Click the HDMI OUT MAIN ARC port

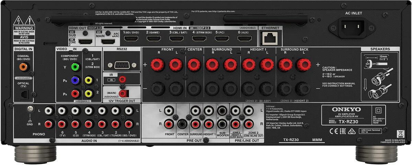pyautogui.click(x=107, y=42)
